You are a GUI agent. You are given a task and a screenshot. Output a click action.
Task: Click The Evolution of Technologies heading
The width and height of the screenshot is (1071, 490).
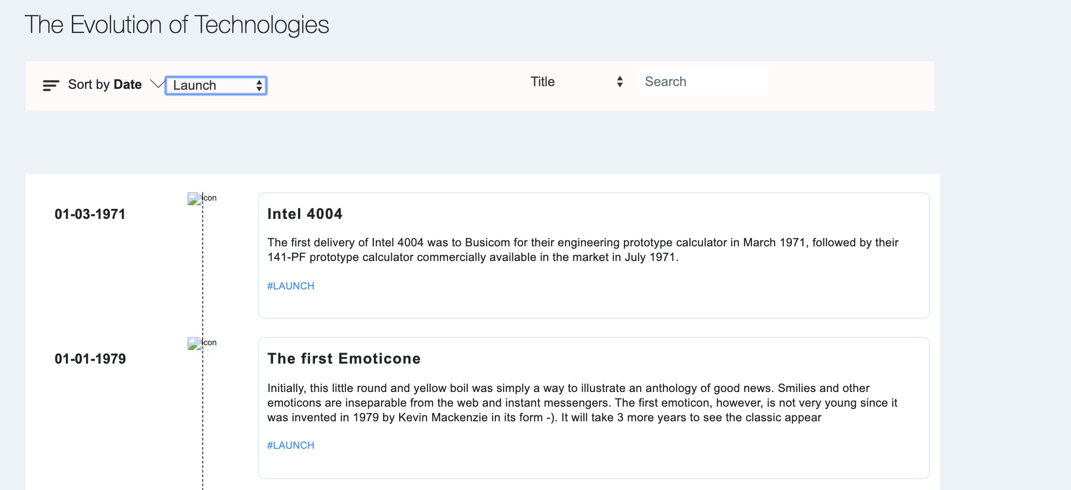point(177,25)
